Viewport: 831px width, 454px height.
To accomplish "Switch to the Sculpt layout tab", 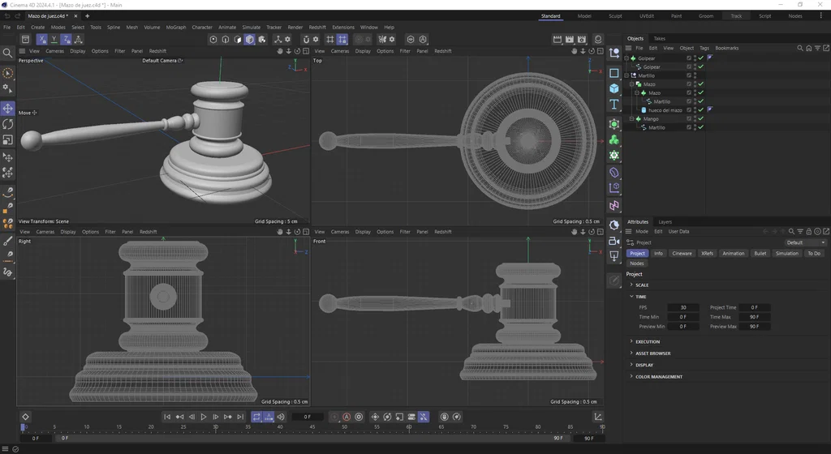I will pos(615,16).
